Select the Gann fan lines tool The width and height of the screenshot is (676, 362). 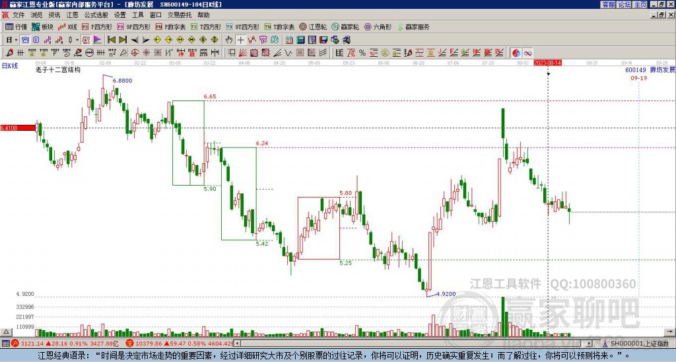243,53
